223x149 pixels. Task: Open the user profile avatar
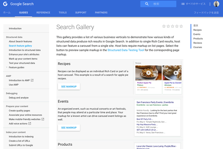(216, 4)
